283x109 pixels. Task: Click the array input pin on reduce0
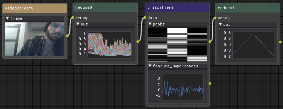[73, 18]
